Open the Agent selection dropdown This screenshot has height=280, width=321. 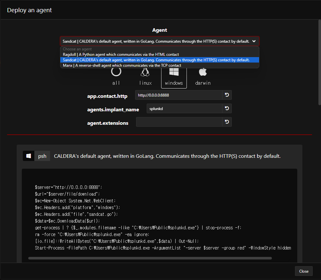point(160,41)
